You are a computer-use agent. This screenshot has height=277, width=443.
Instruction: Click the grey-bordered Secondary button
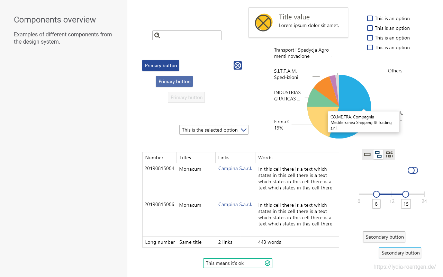(x=385, y=237)
